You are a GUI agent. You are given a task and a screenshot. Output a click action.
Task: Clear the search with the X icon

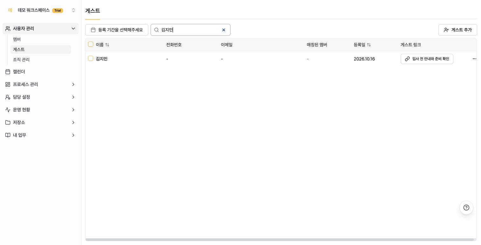224,30
